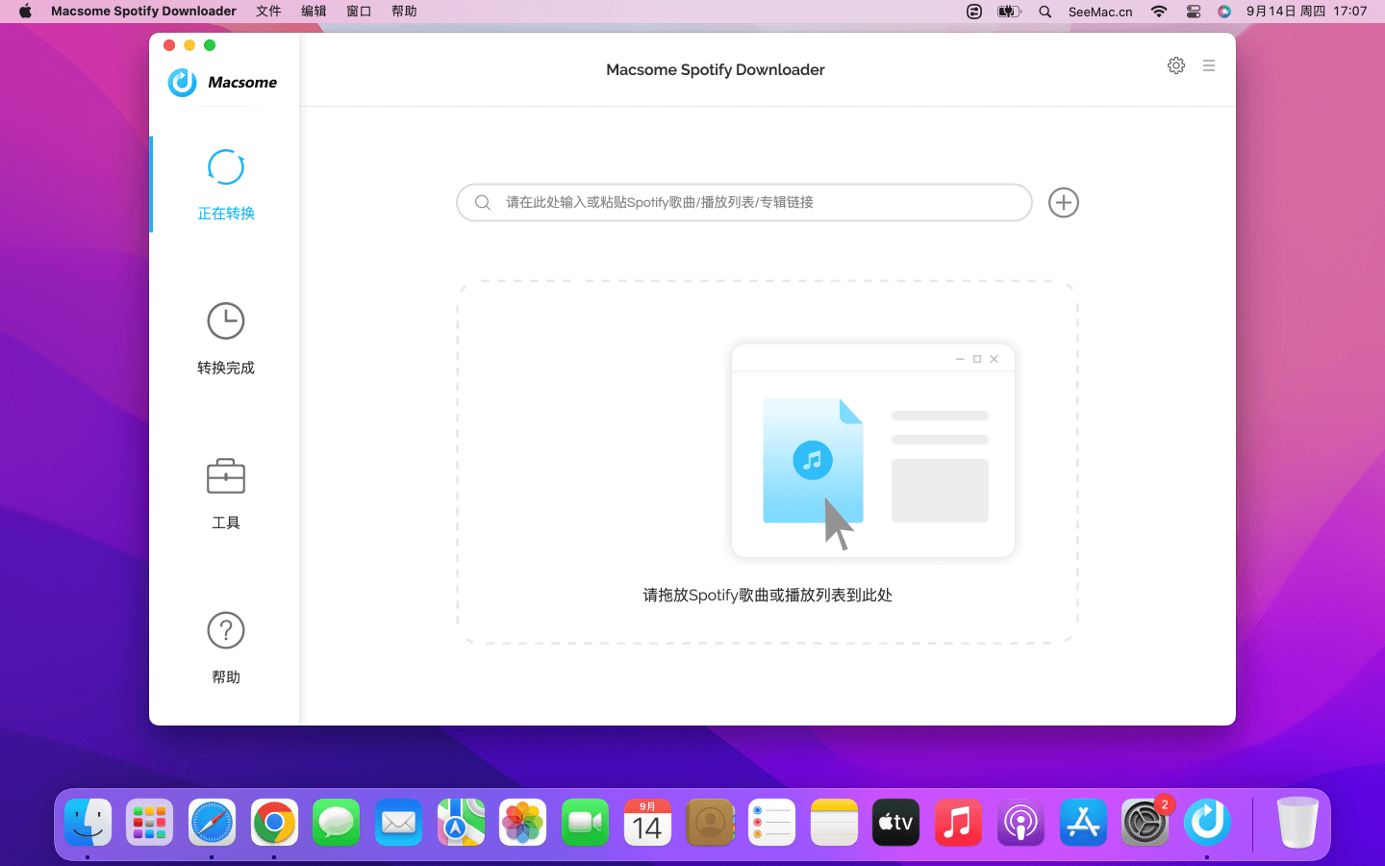Open Finder from the Dock
1385x866 pixels.
point(88,823)
